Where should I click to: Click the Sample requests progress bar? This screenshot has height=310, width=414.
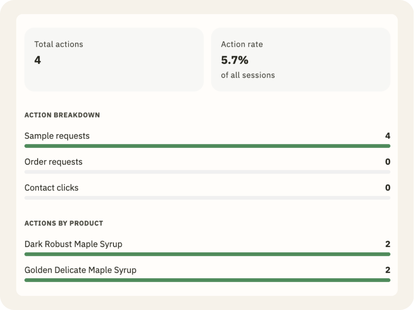(207, 146)
